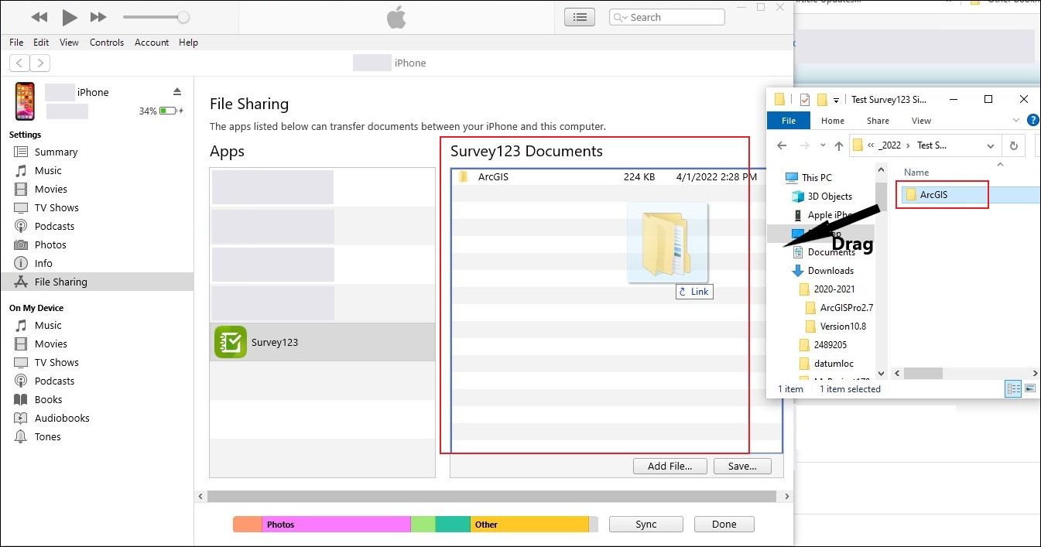Expand the File Explorer ribbon chevron
1041x547 pixels.
point(1016,121)
